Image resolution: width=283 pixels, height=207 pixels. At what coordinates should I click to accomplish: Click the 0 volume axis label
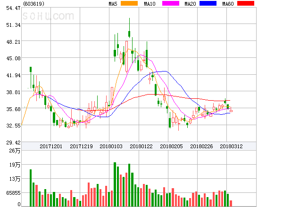[19, 204]
